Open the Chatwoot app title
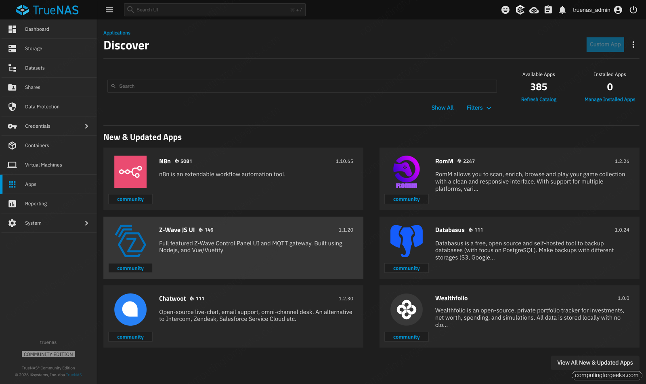Screen dimensions: 646x384 [x=172, y=299]
